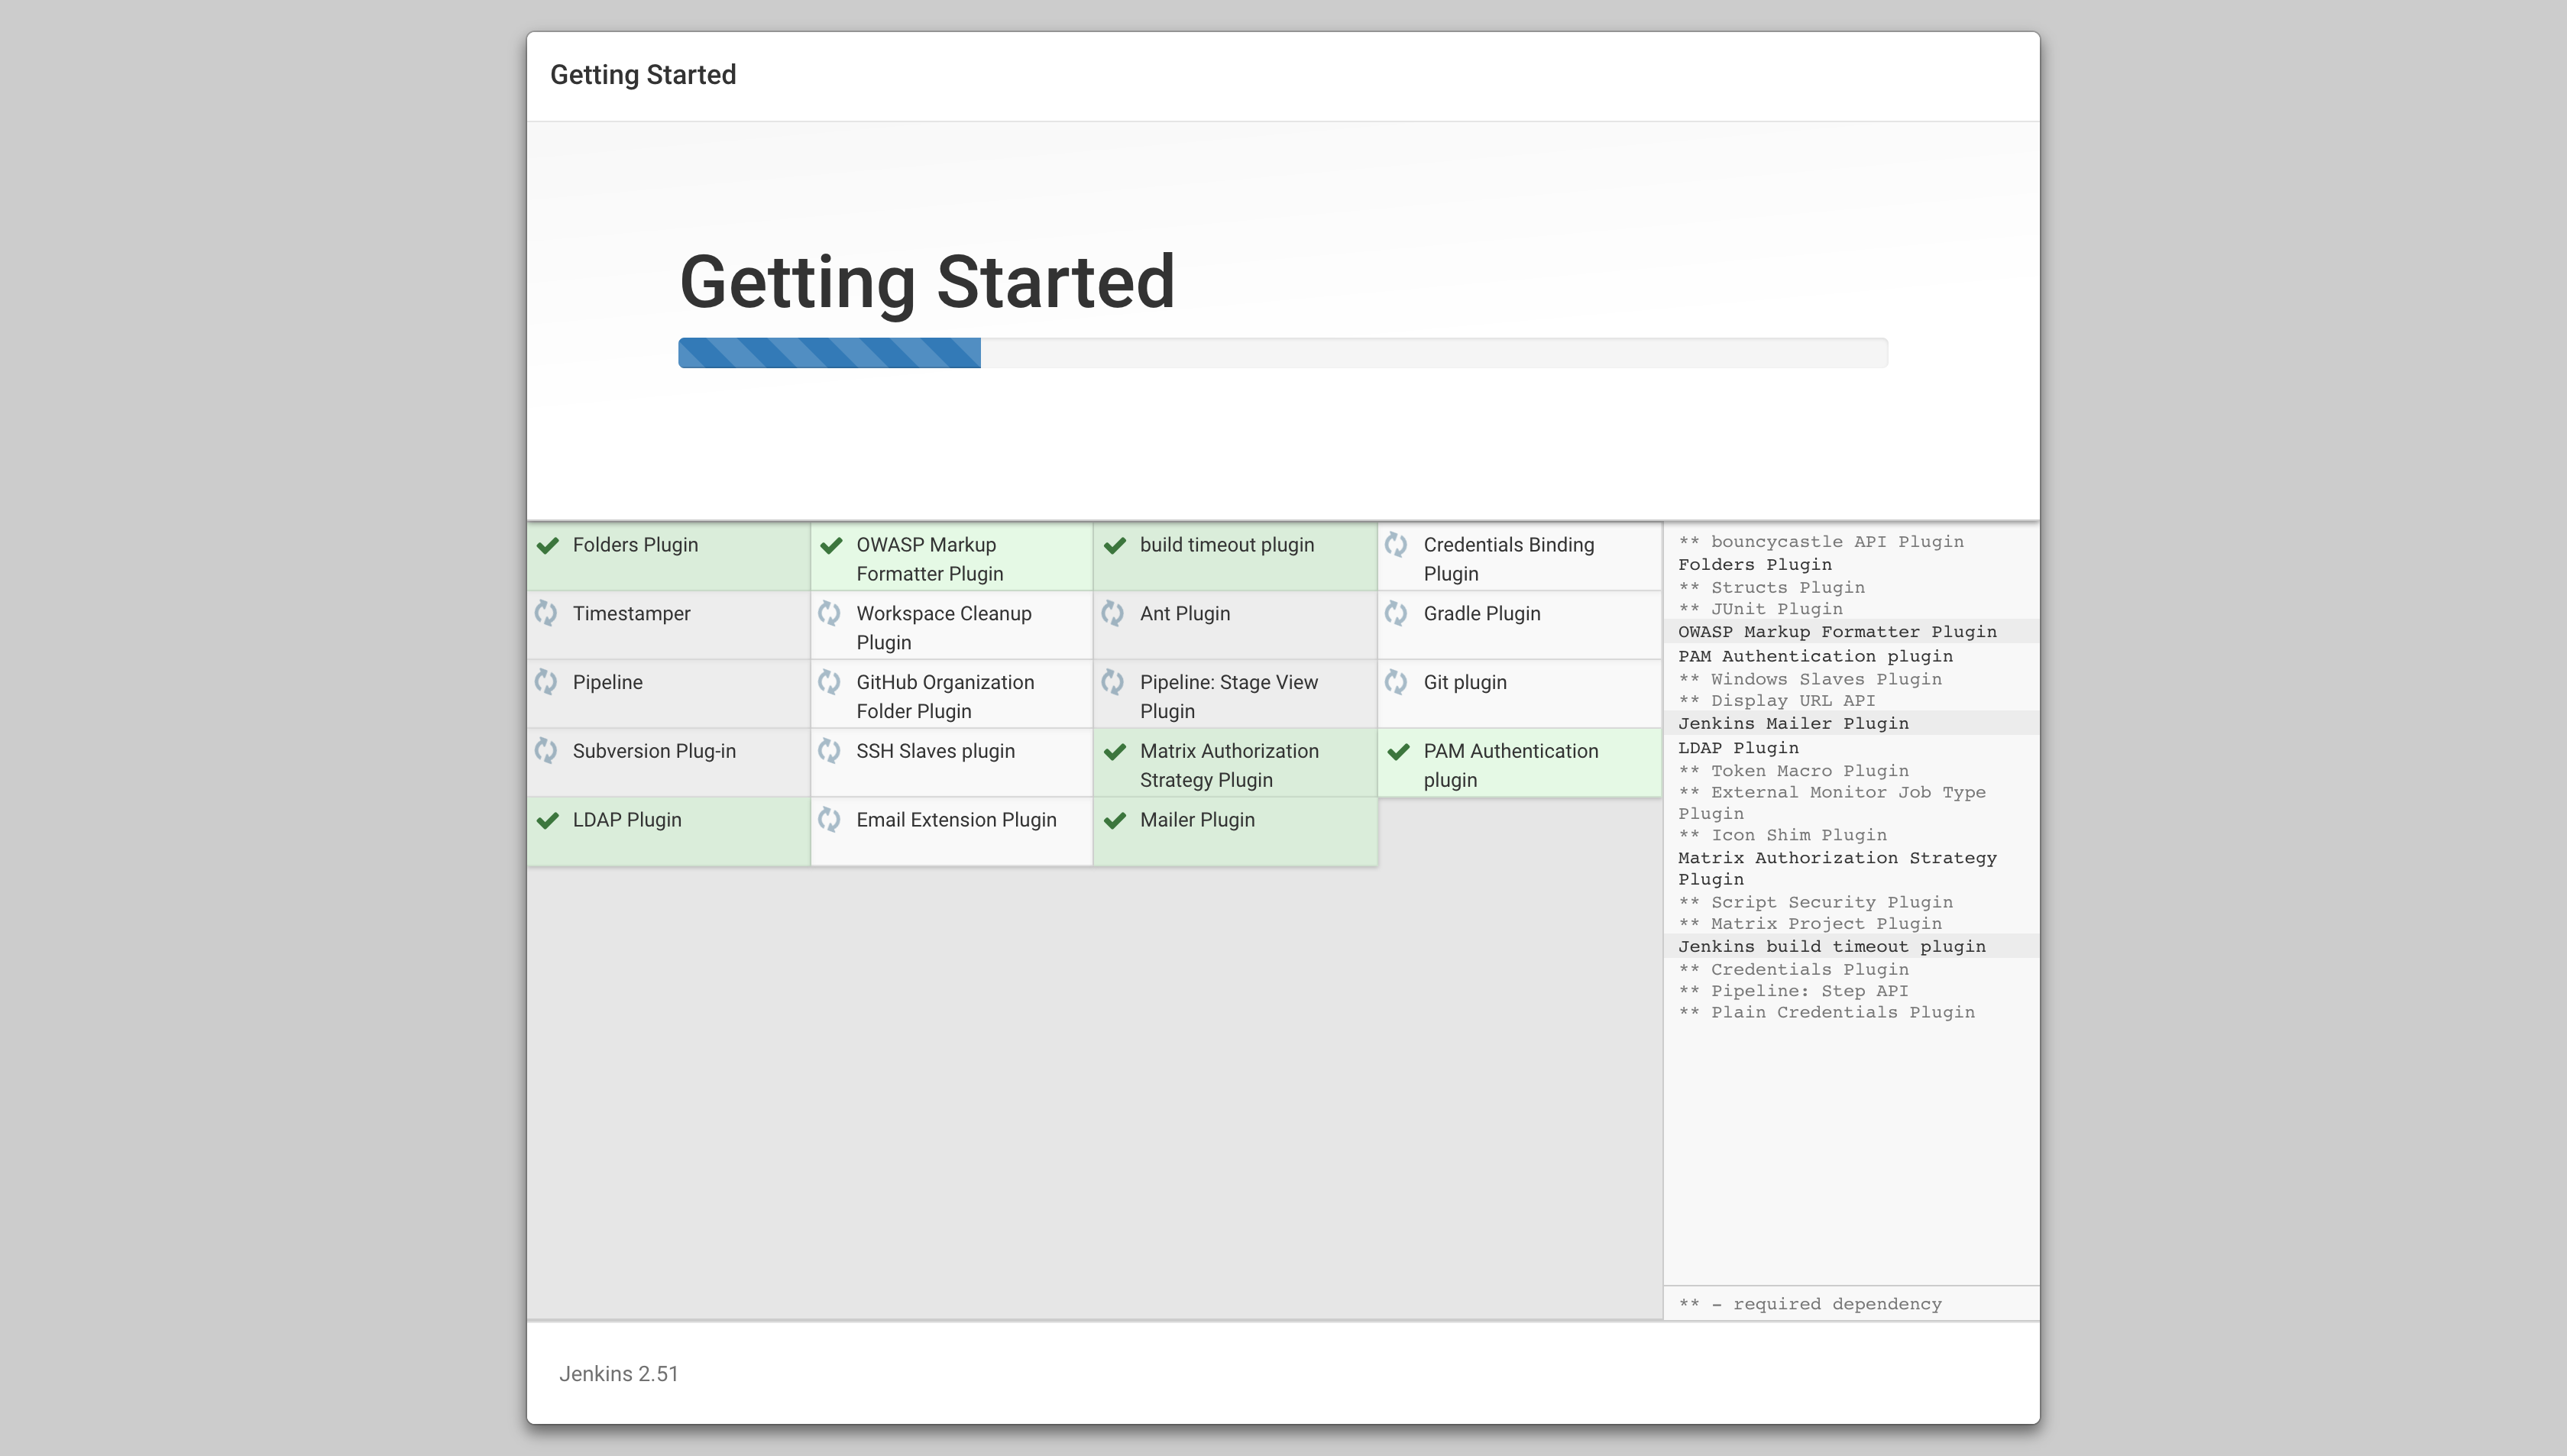This screenshot has height=1456, width=2567.
Task: Click the pending icon beside Workspace Cleanup Plugin
Action: pyautogui.click(x=830, y=614)
